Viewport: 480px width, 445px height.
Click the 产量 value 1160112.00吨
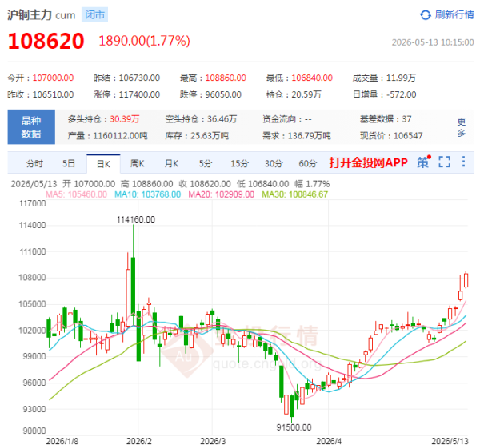[x=120, y=136]
